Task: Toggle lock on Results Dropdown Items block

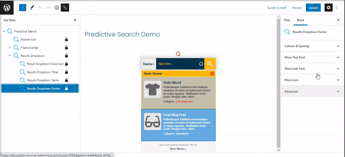Action: (67, 80)
